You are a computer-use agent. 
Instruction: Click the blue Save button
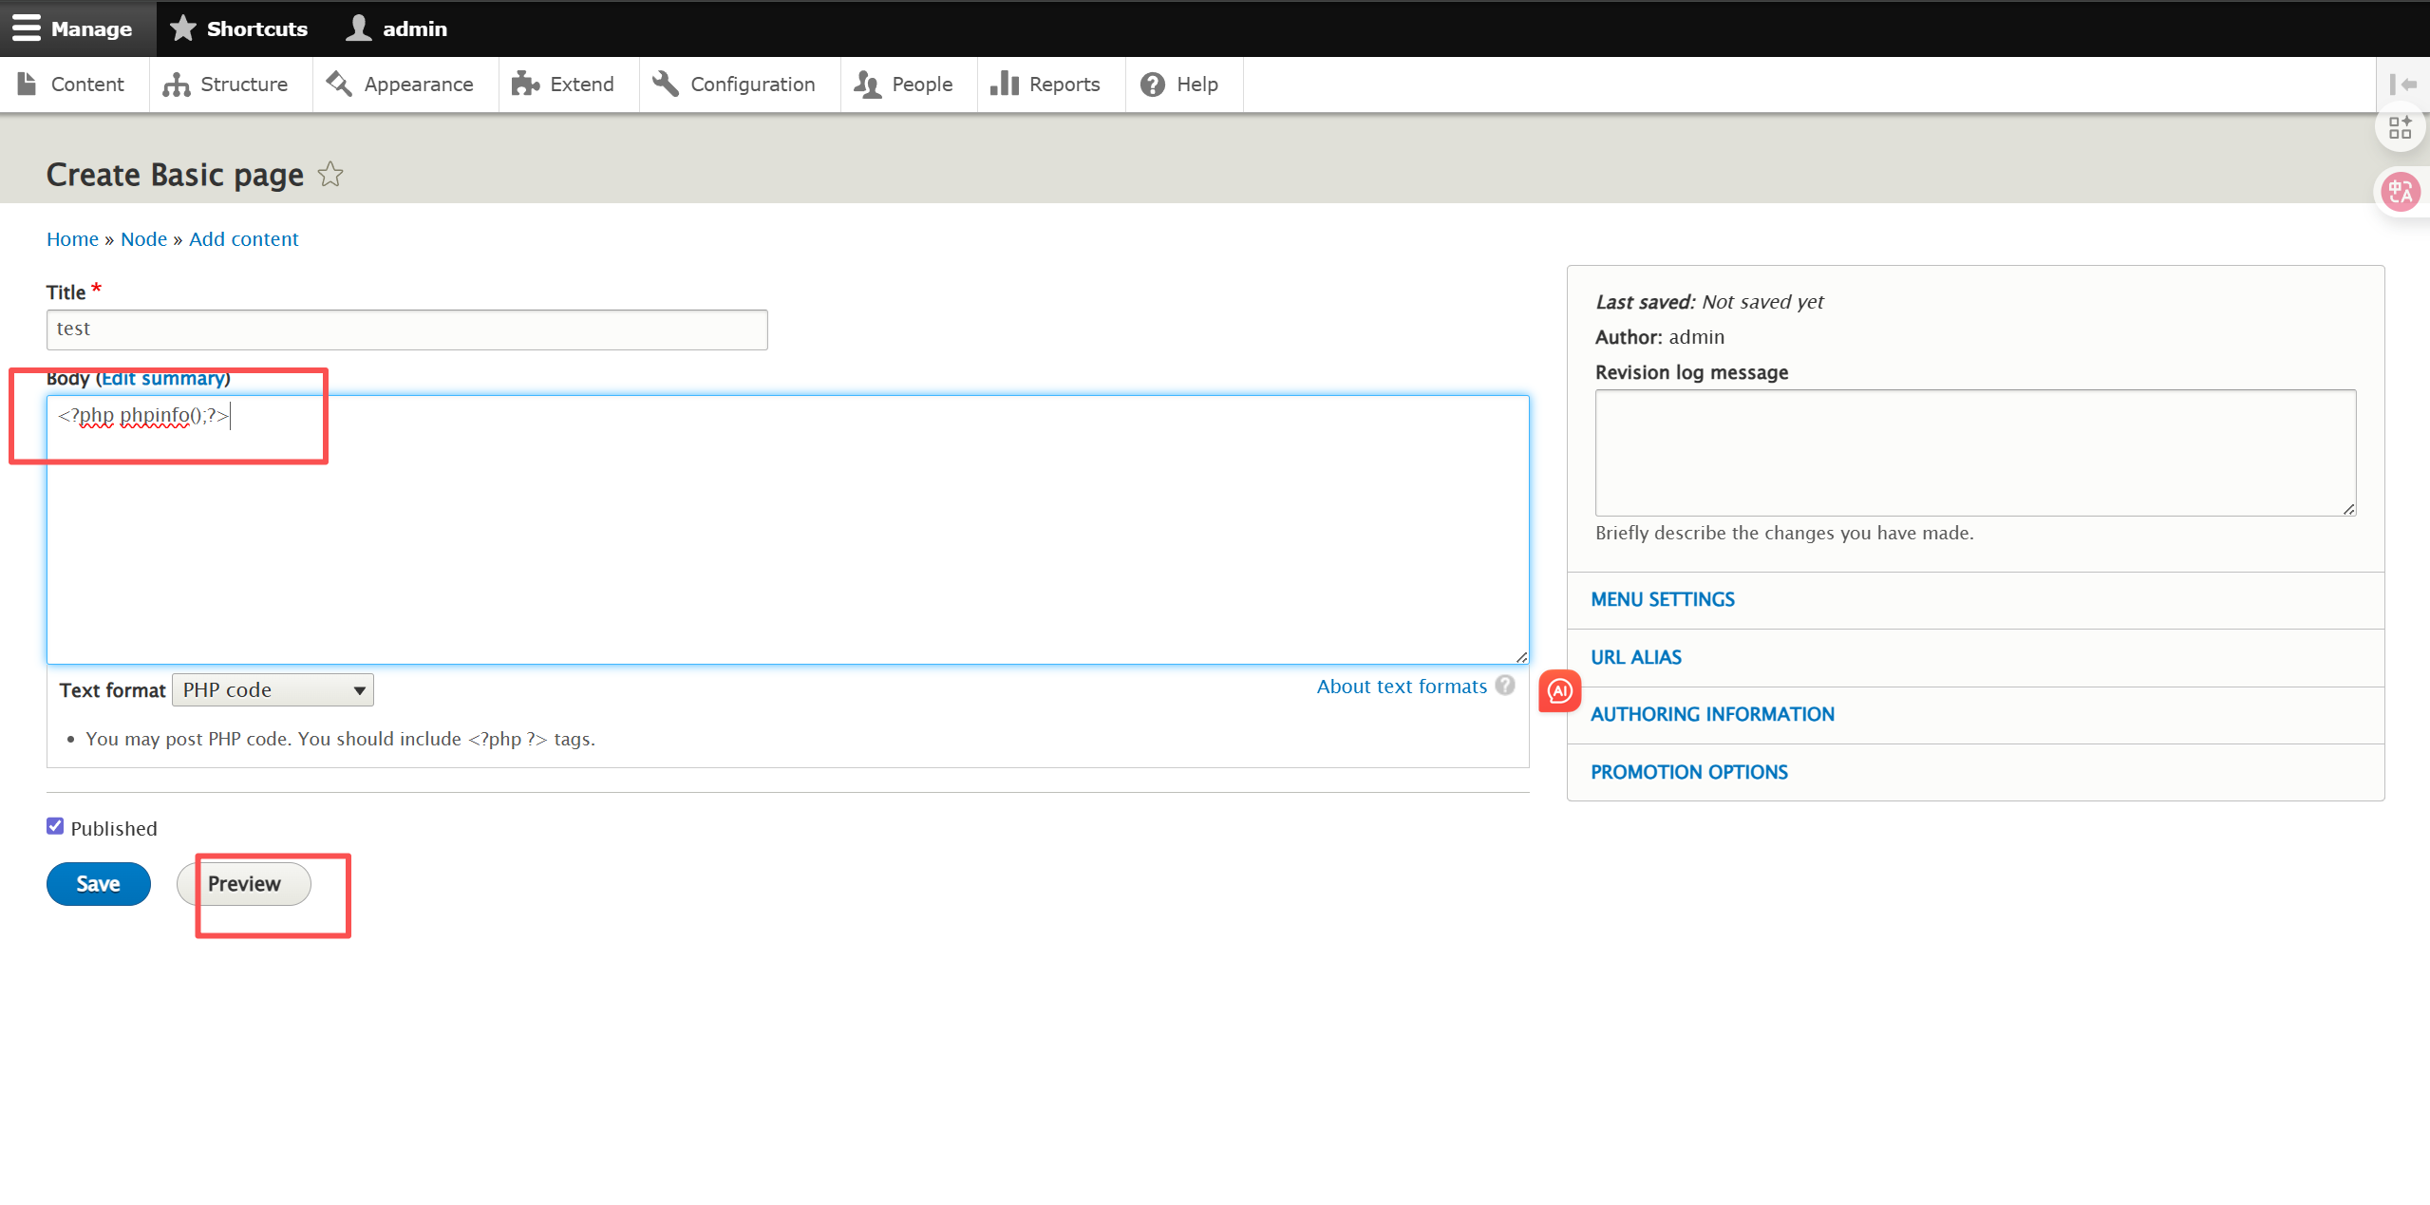pyautogui.click(x=98, y=884)
